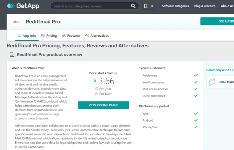Screen dimensions: 234x150
Task: Select the App Info tab
Action: click(x=27, y=36)
